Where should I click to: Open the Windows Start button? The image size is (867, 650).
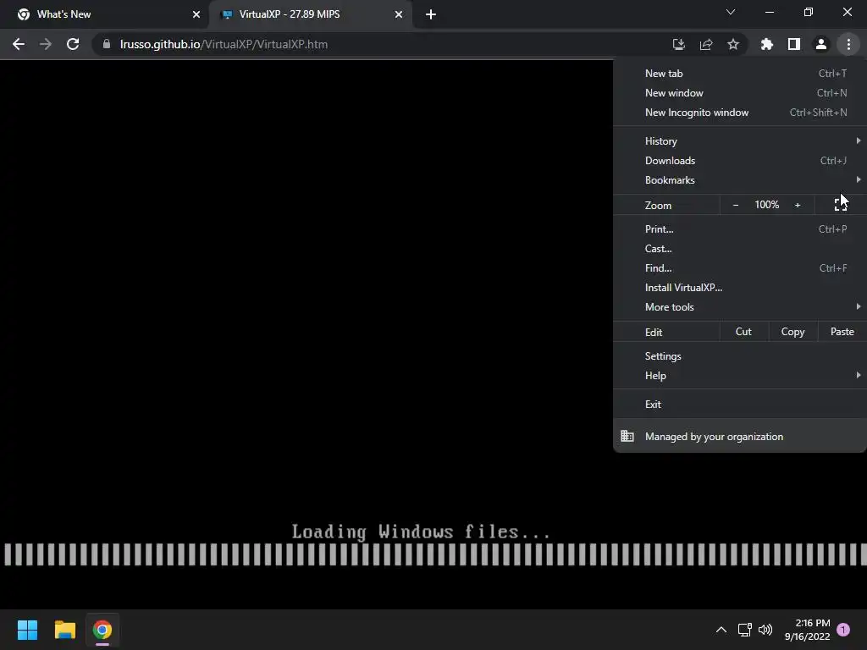27,630
